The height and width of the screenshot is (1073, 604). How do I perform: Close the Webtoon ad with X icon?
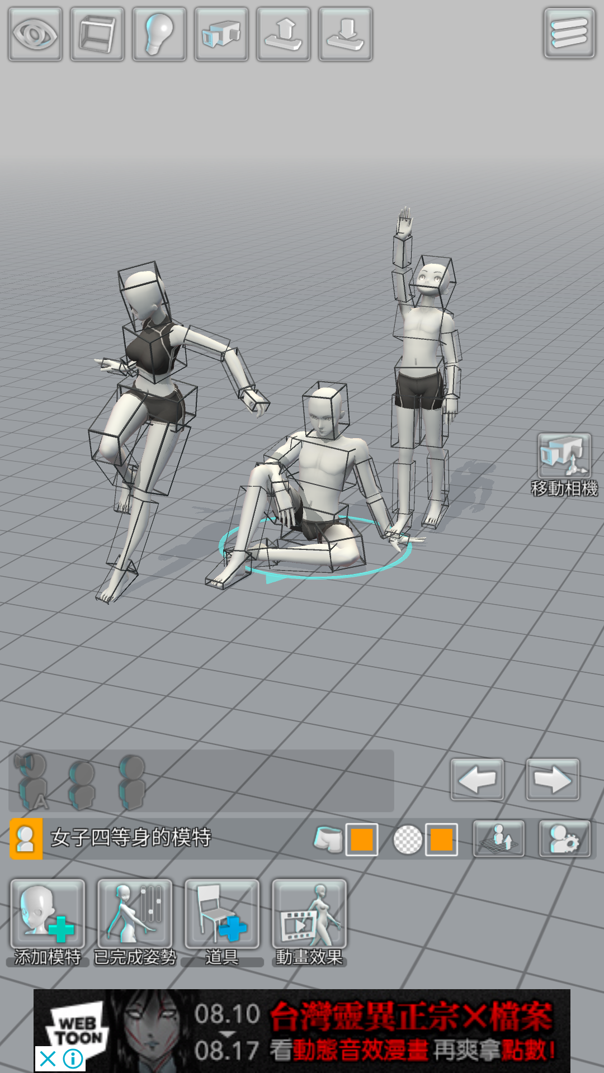[x=48, y=1058]
